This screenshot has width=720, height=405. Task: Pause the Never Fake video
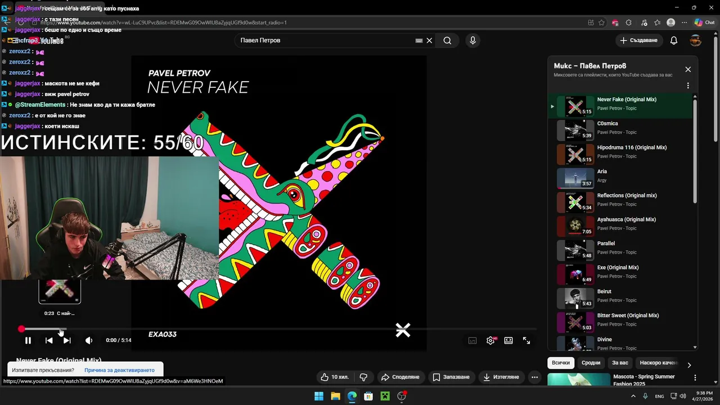coord(28,340)
